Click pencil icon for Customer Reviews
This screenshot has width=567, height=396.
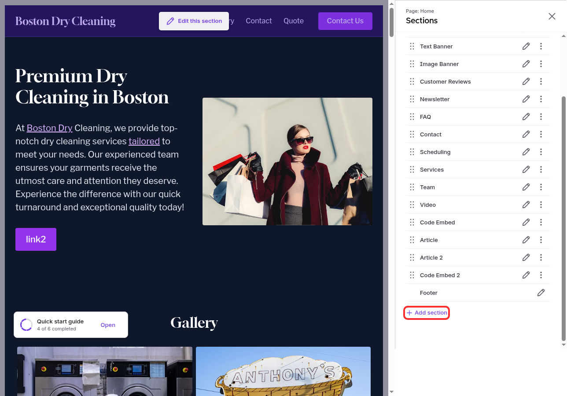click(526, 81)
